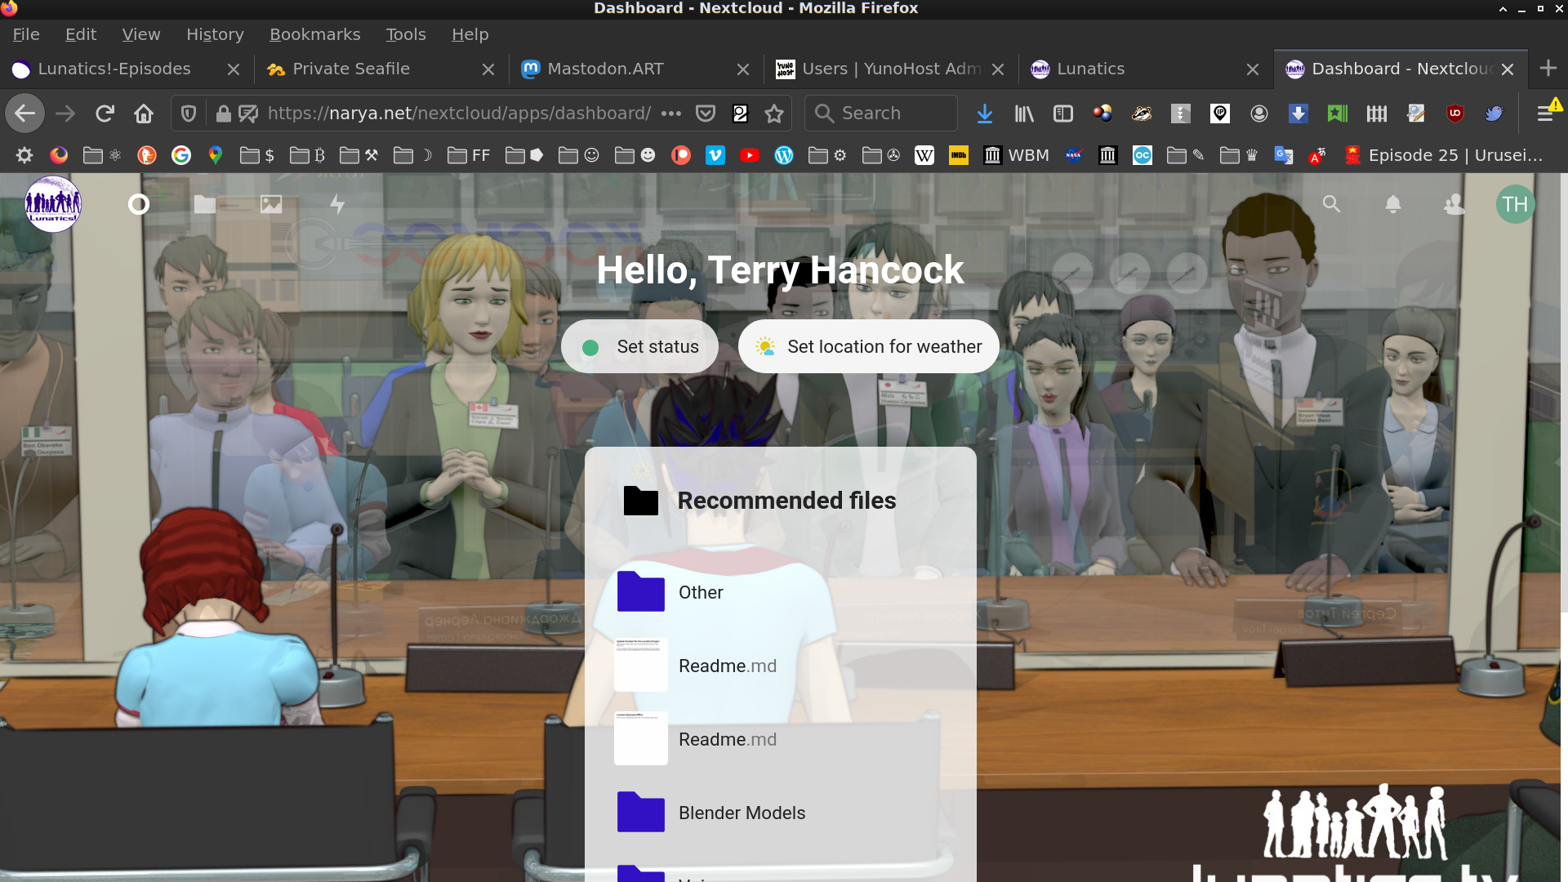Show Nextcloud notifications bell
This screenshot has height=882, width=1568.
click(1393, 204)
